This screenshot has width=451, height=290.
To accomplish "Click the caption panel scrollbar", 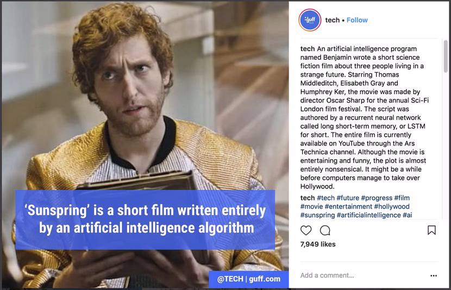I will tap(446, 56).
